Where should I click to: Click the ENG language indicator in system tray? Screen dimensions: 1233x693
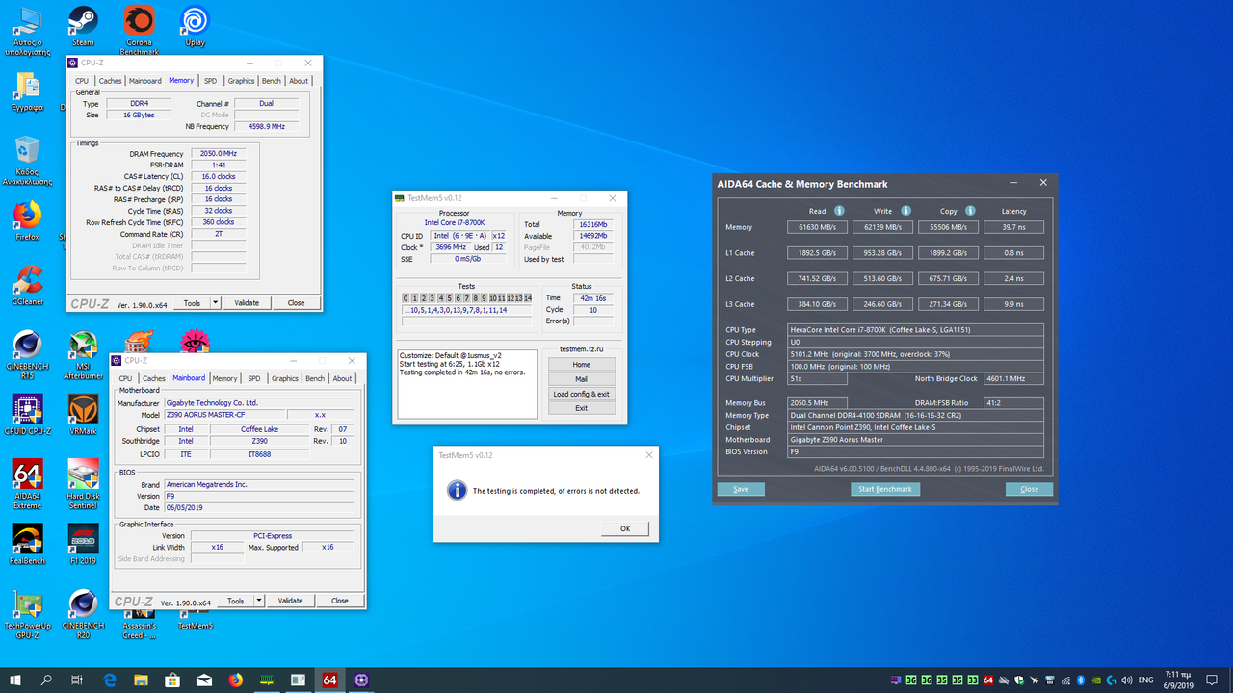(x=1145, y=680)
